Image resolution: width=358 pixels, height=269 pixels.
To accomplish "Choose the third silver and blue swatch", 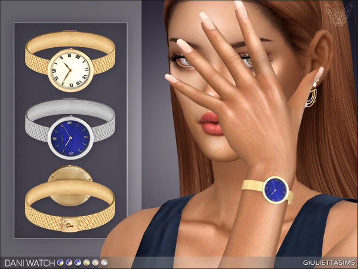I will pyautogui.click(x=78, y=262).
